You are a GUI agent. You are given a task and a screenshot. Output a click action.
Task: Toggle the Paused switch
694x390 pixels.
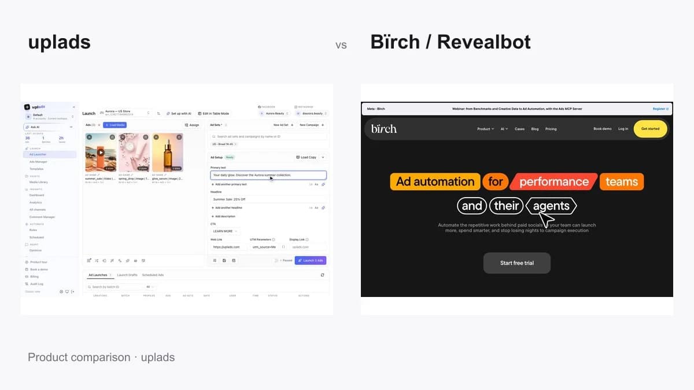coord(276,261)
